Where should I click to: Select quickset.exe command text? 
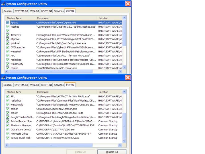tap(61, 43)
